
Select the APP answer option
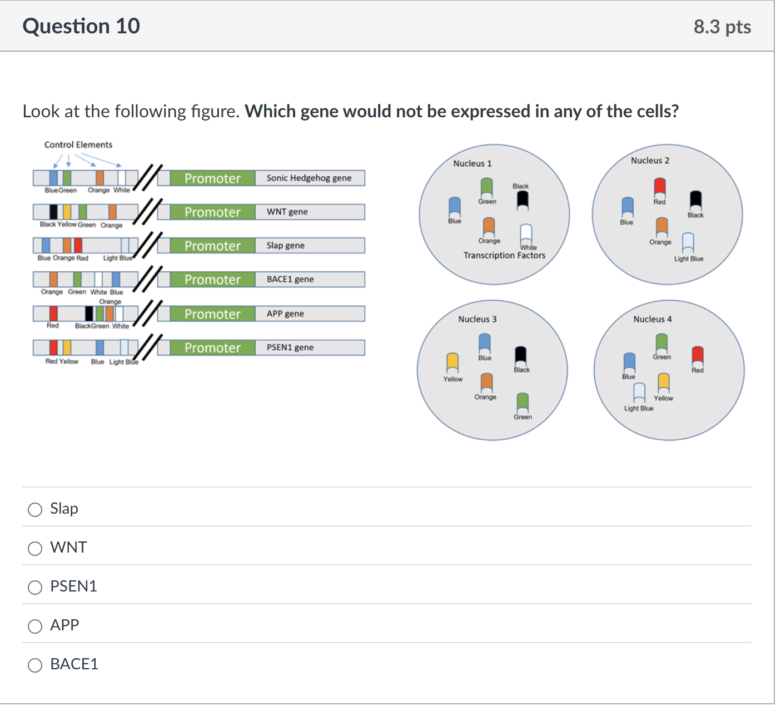click(x=35, y=626)
